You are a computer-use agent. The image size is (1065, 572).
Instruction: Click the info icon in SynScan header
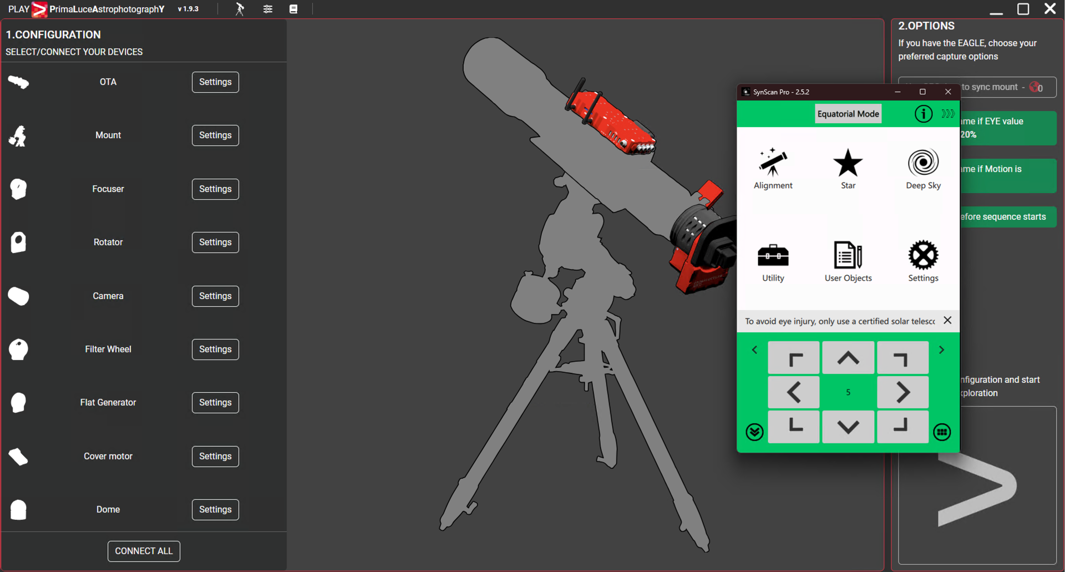(923, 114)
